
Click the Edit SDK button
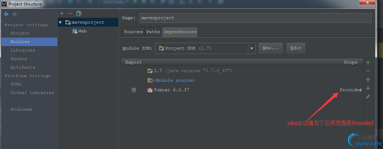[x=296, y=48]
